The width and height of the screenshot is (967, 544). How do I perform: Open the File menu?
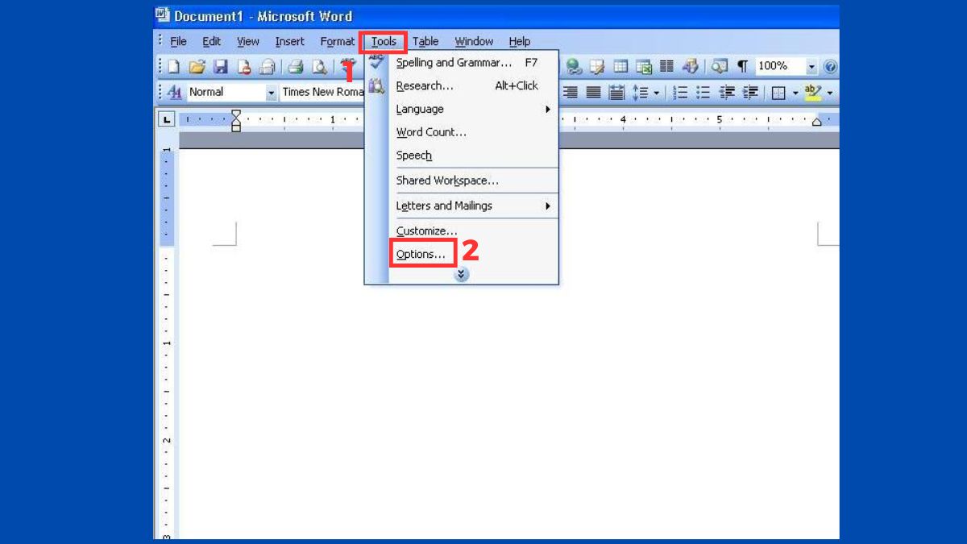(178, 41)
